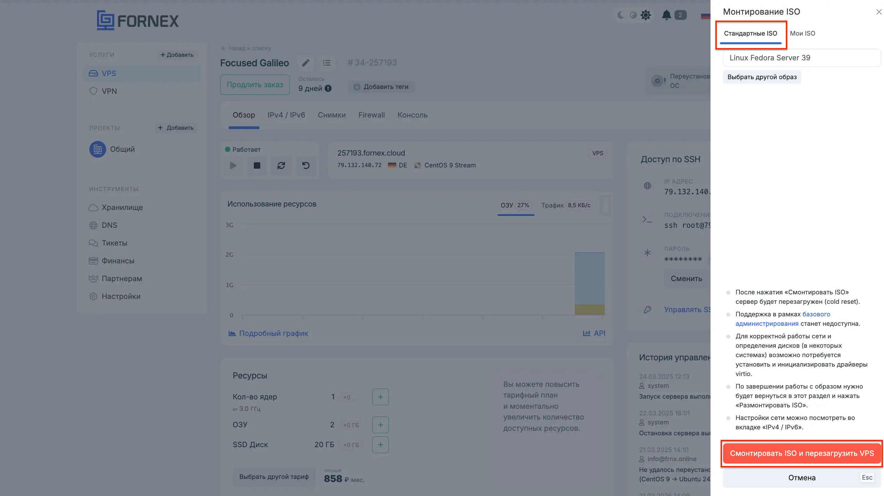The image size is (884, 496).
Task: Add a new project via Добавить
Action: point(176,128)
